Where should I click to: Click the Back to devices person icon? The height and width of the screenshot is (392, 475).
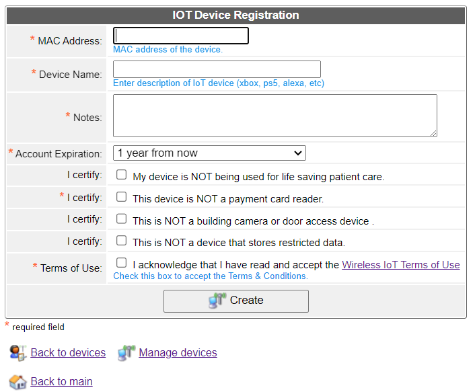pyautogui.click(x=18, y=352)
